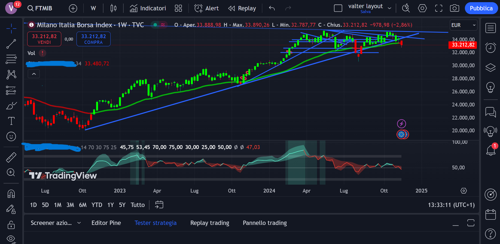Open the Indicatori dialog

[x=148, y=8]
